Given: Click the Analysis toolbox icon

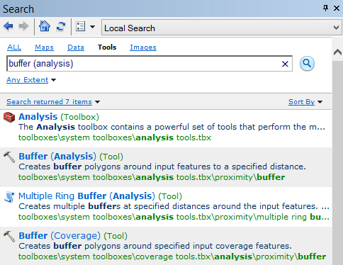Looking at the screenshot, I should click(x=9, y=117).
